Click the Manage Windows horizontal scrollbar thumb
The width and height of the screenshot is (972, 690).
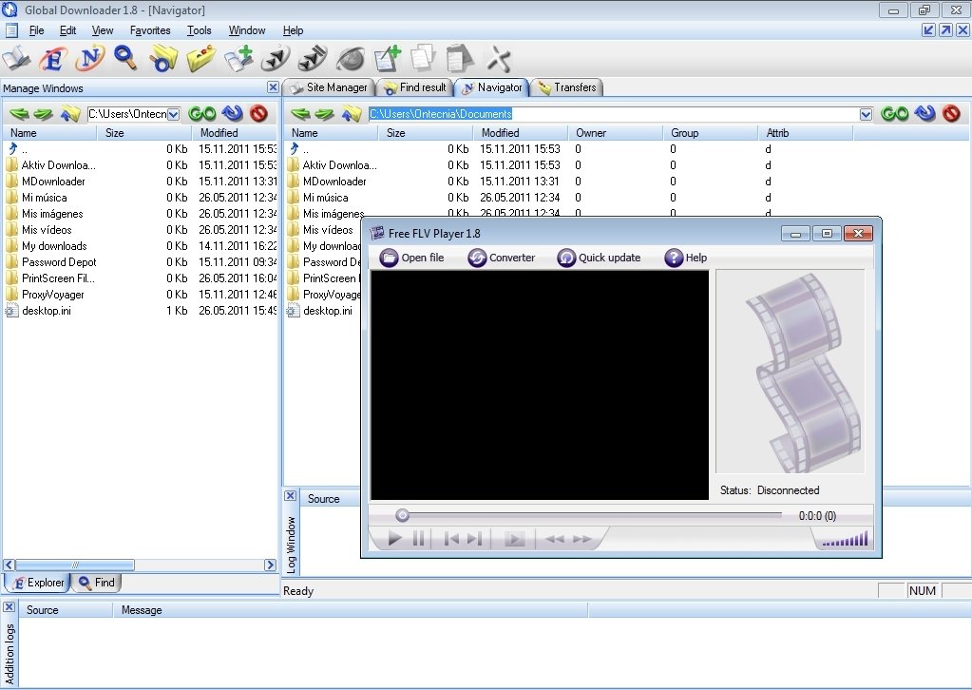click(74, 565)
